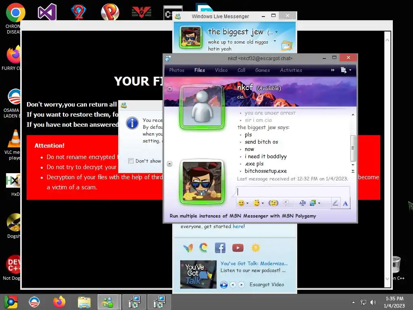Go to next item in Escargot Video

(241, 285)
